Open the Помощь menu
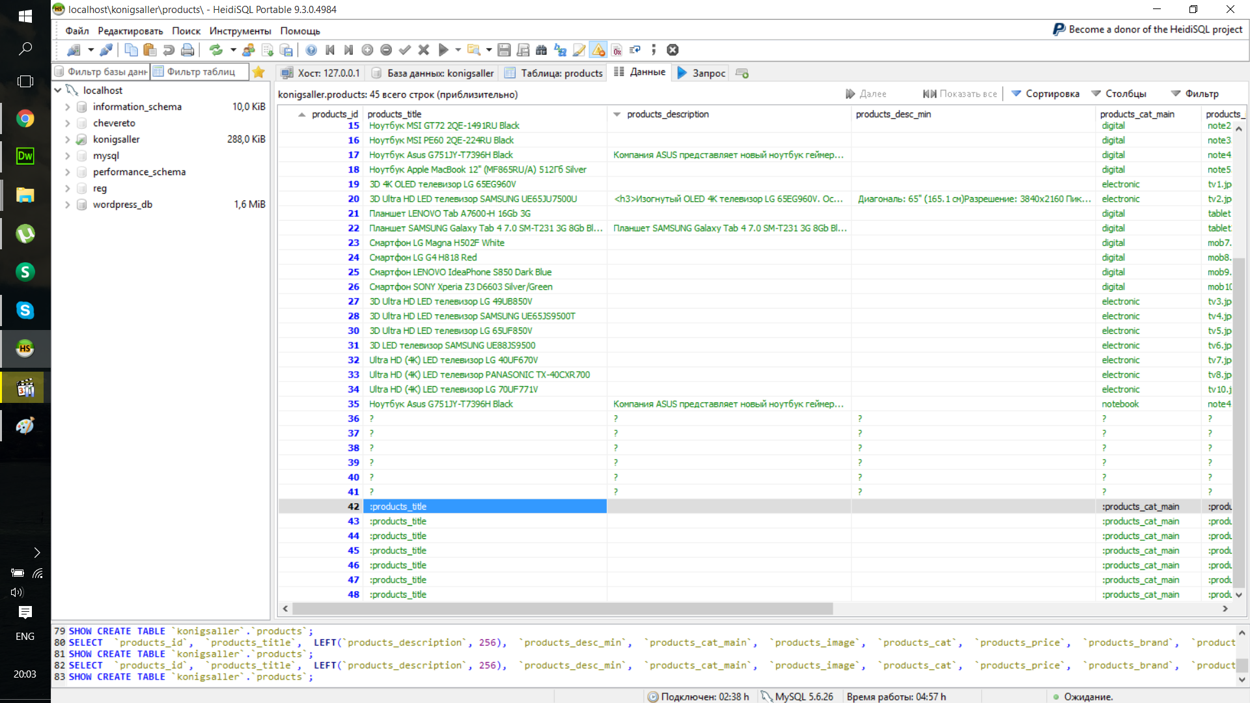This screenshot has width=1250, height=703. pyautogui.click(x=300, y=31)
